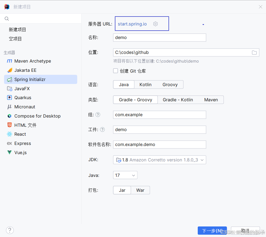Viewport: 266px width, 237px height.
Task: Focus the 软件包名称 field
Action: tap(160, 145)
